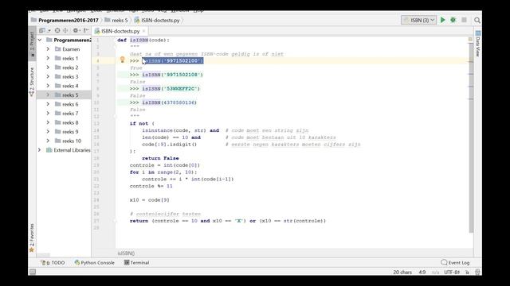Toggle the 1: Project side tool window

32,44
